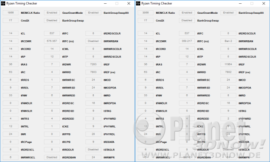Click the tRRDDLR label in left window
Image resolution: width=270 pixels, height=162 pixels.
click(68, 150)
